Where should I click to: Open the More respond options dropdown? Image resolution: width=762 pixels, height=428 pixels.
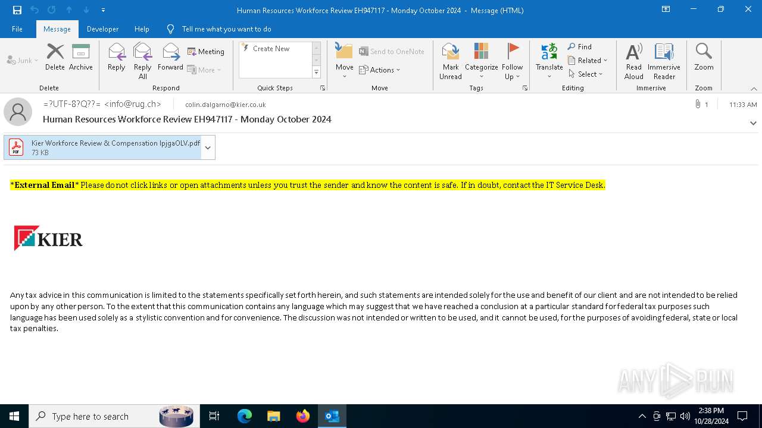tap(204, 70)
